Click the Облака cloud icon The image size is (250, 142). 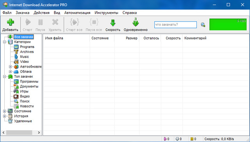16,71
